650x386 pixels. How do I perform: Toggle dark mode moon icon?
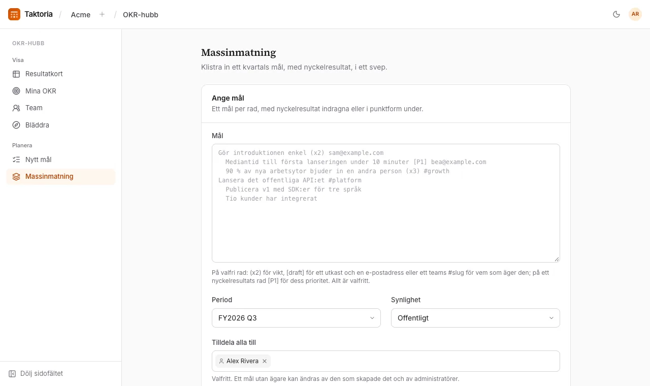[x=616, y=14]
